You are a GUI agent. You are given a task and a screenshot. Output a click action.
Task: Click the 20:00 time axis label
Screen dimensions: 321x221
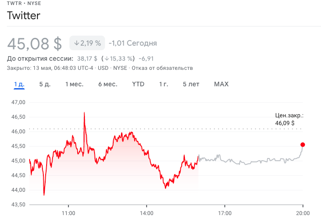tap(303, 213)
